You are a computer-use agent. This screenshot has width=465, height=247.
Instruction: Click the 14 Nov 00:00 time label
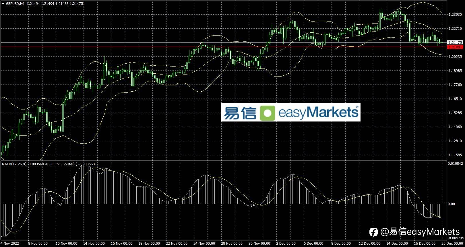point(94,244)
